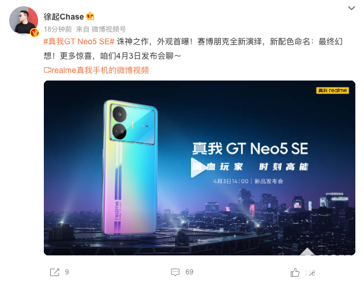Click the 真我 GT Neo5 SE video title text

pos(250,148)
